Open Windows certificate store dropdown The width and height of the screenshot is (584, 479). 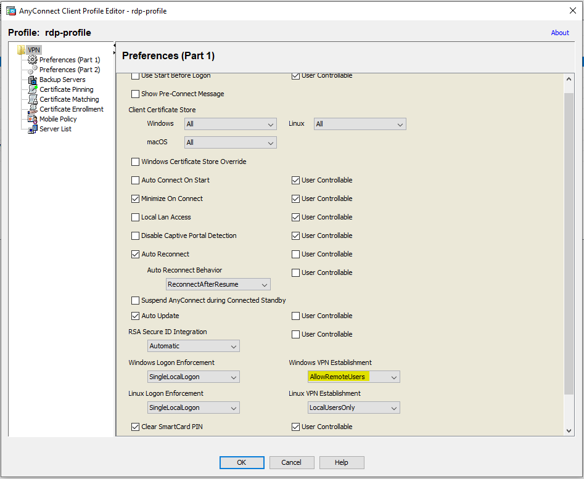coord(231,124)
